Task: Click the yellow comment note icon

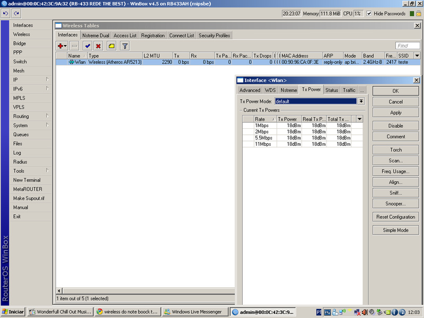Action: (x=111, y=46)
